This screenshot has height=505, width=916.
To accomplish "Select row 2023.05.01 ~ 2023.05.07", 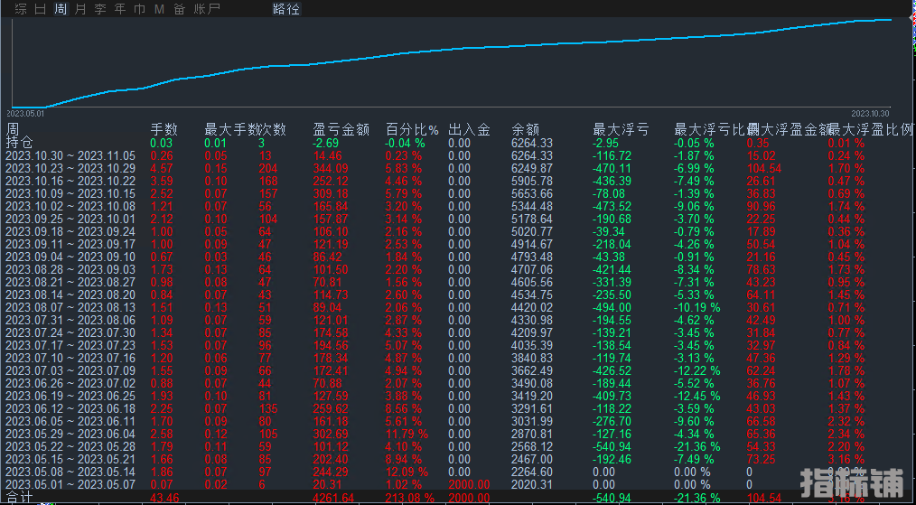I will pos(70,484).
